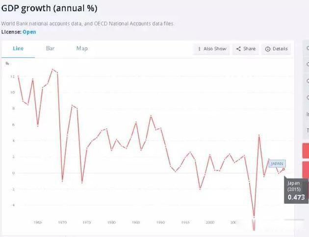Click the Also Show three-dot icon
The image size is (309, 237).
coord(199,49)
